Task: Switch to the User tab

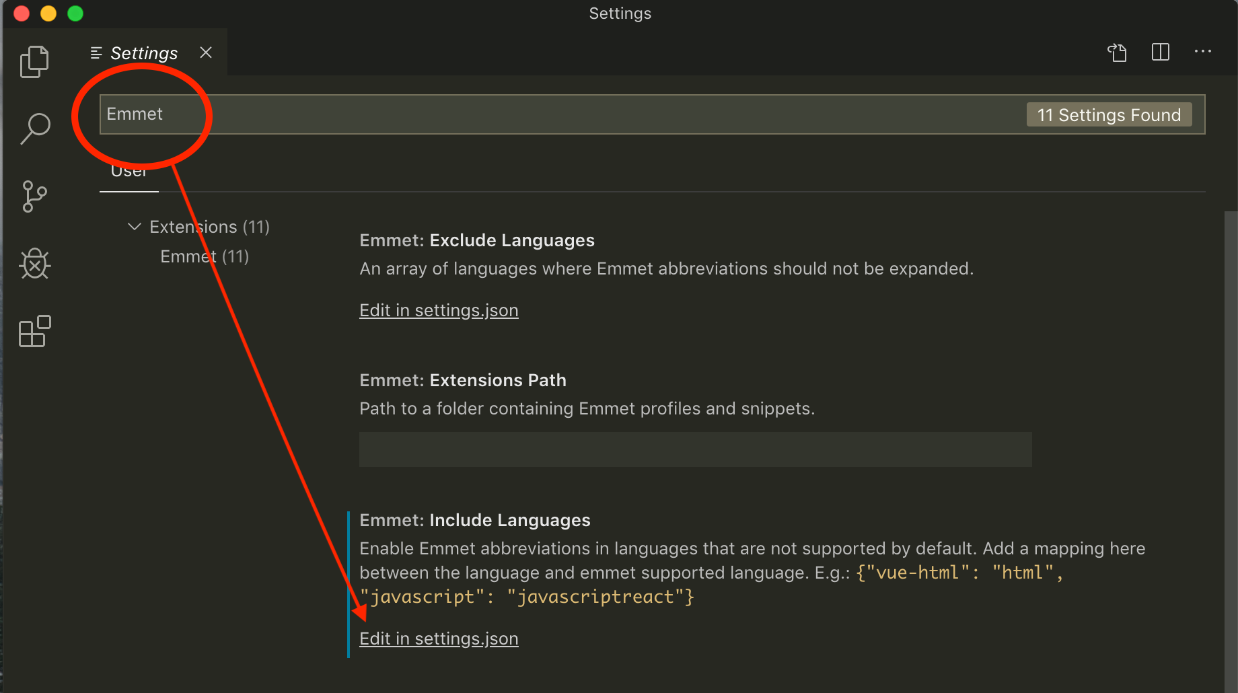Action: pos(129,171)
